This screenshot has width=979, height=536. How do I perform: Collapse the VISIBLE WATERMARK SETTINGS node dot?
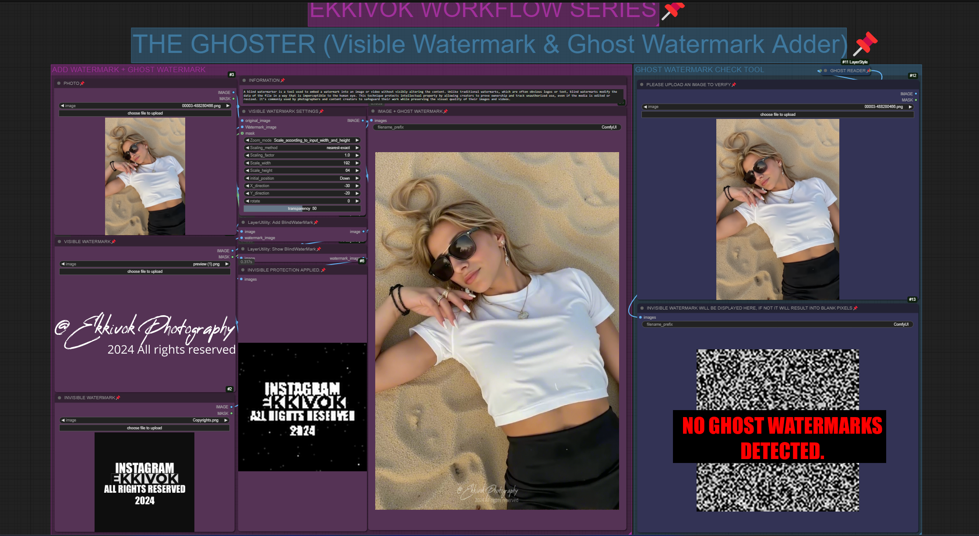(x=244, y=111)
